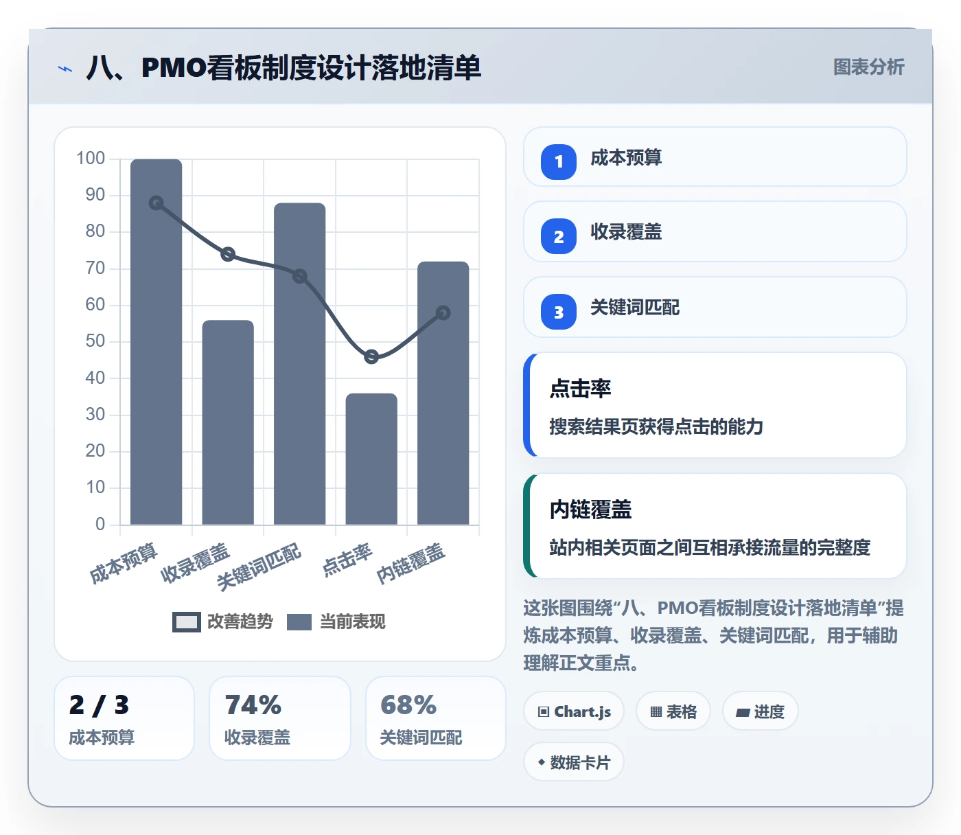Image resolution: width=961 pixels, height=835 pixels.
Task: Click the 点击率 bar in the chart
Action: point(371,459)
